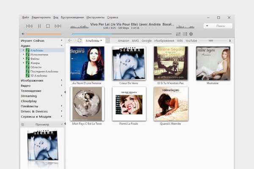Click the green 3D Альбомы icon
The width and height of the screenshot is (254, 169).
pyautogui.click(x=28, y=76)
